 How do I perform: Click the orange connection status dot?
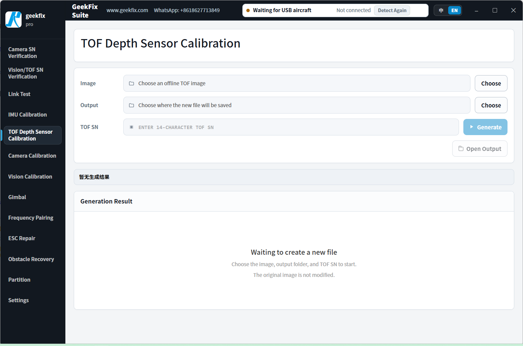tap(248, 10)
